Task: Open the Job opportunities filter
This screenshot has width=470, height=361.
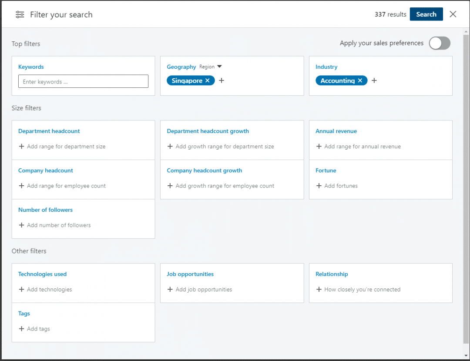Action: point(190,274)
